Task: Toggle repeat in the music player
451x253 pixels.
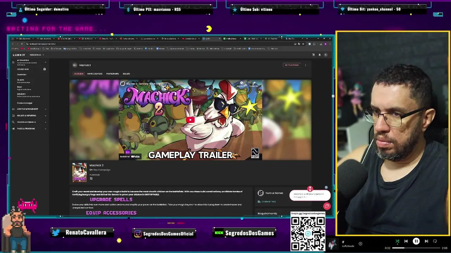Action: 435,241
